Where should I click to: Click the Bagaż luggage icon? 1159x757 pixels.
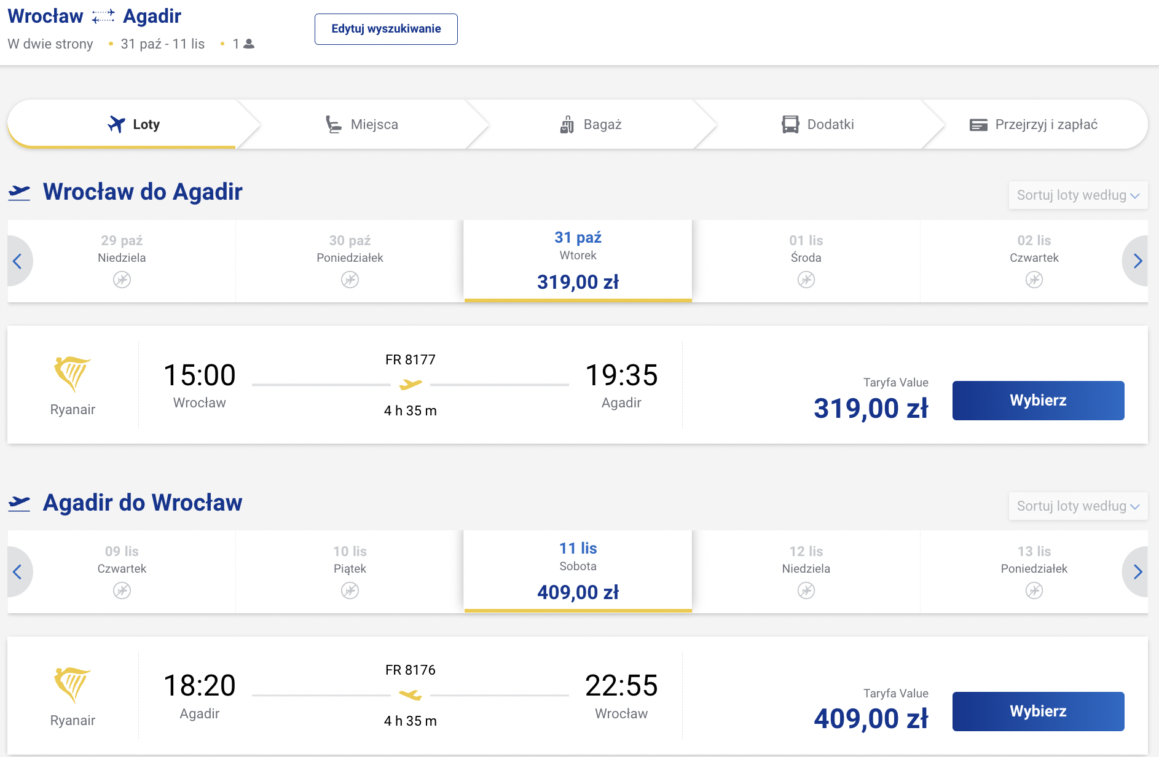567,125
